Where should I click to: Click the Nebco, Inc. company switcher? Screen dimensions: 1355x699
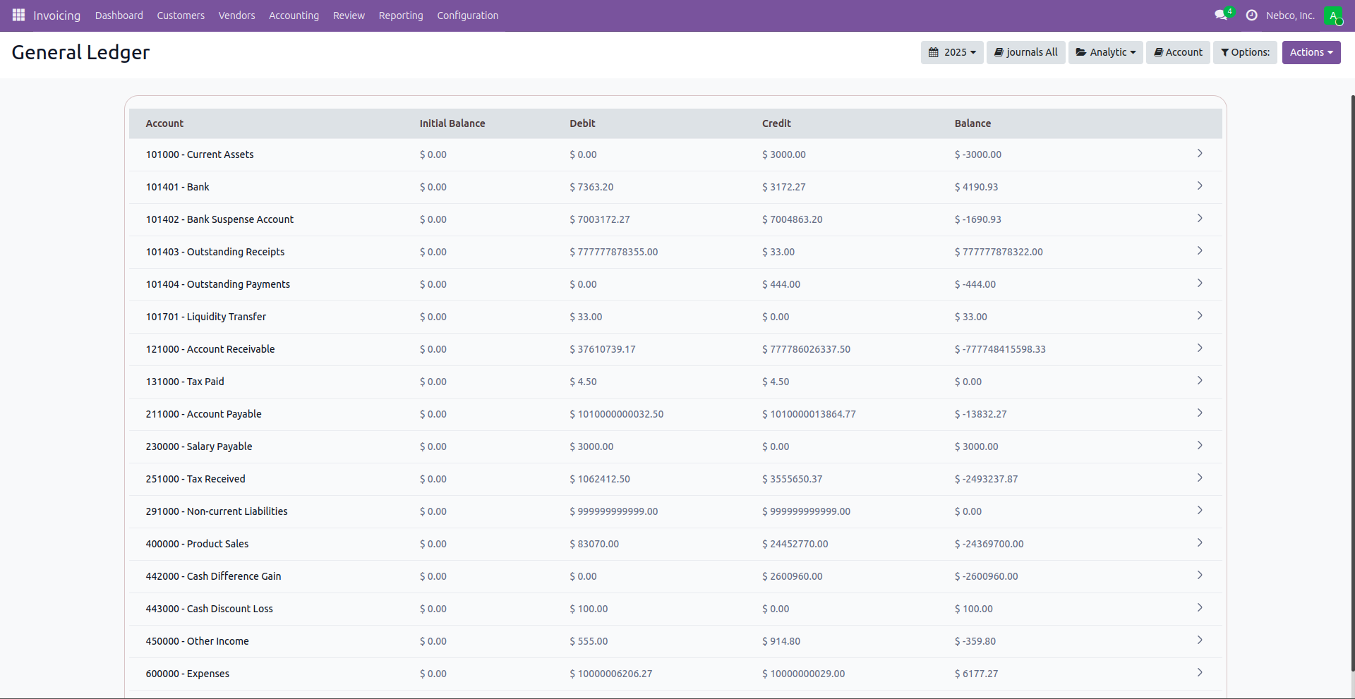1290,16
